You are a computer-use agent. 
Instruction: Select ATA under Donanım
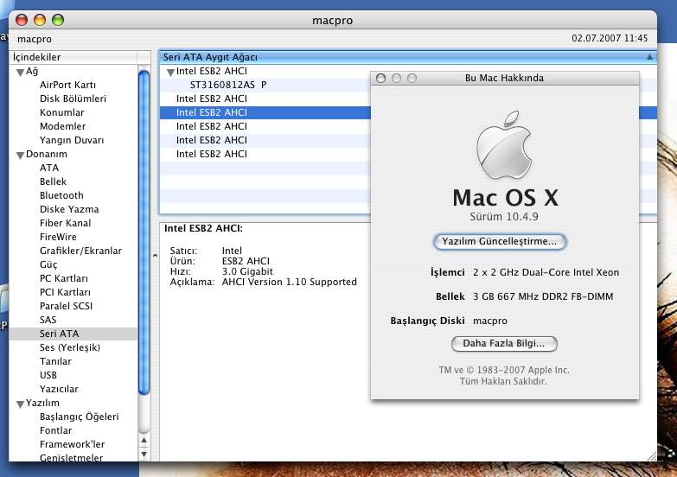pyautogui.click(x=49, y=168)
